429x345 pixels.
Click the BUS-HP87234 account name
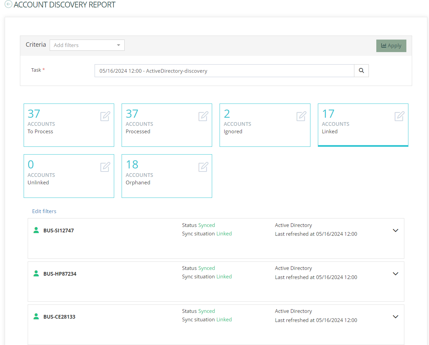click(60, 274)
